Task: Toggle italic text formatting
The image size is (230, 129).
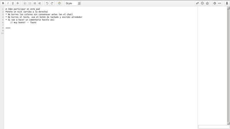Action: tap(8, 3)
